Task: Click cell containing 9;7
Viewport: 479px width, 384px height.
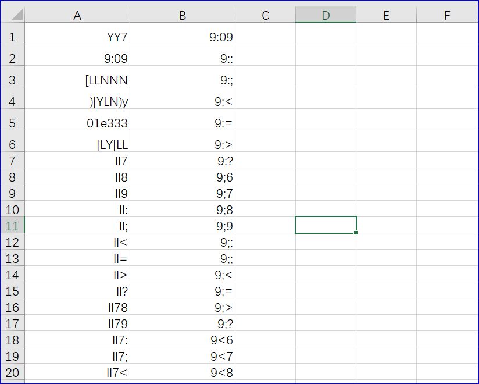Action: point(183,194)
